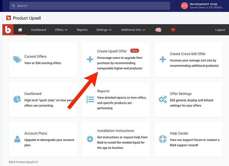229x166 pixels.
Task: Click the red beta badge
Action: pyautogui.click(x=134, y=51)
